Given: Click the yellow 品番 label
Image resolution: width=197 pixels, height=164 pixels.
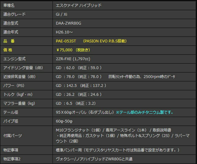Looking at the screenshot, I should pos(9,41).
